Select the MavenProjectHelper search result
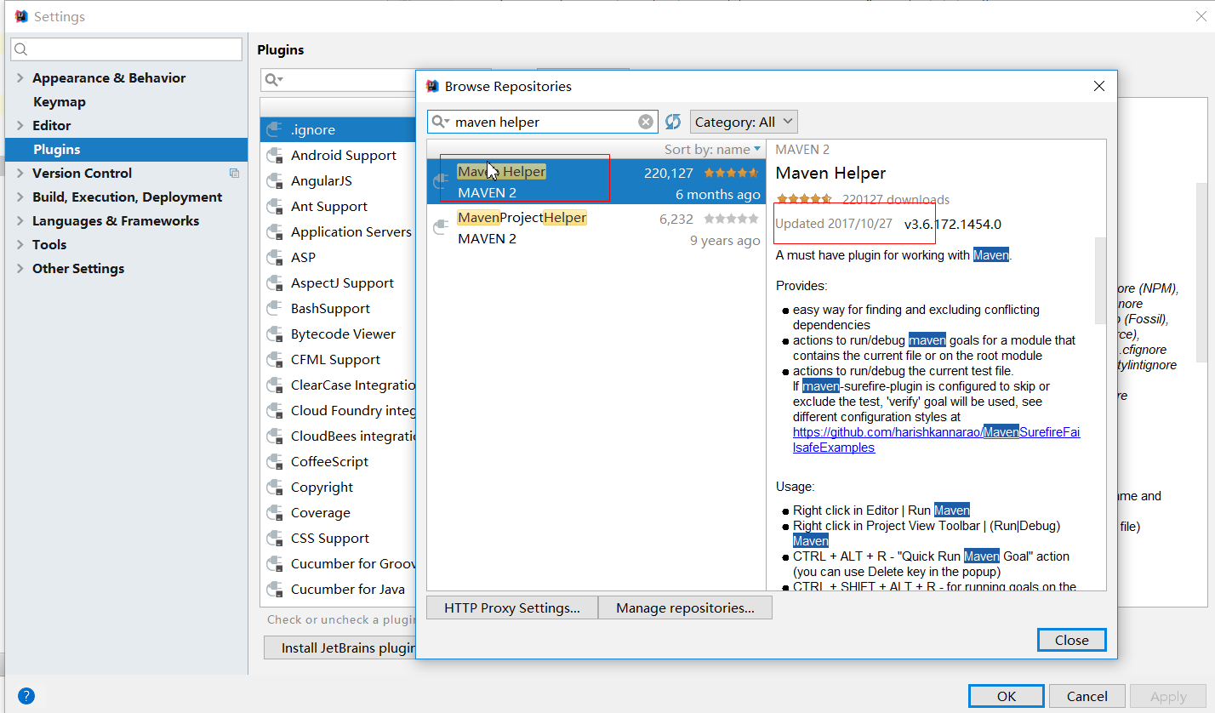The image size is (1215, 713). [596, 228]
